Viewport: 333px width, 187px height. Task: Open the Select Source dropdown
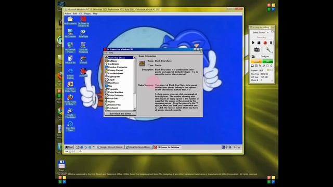pos(260,33)
